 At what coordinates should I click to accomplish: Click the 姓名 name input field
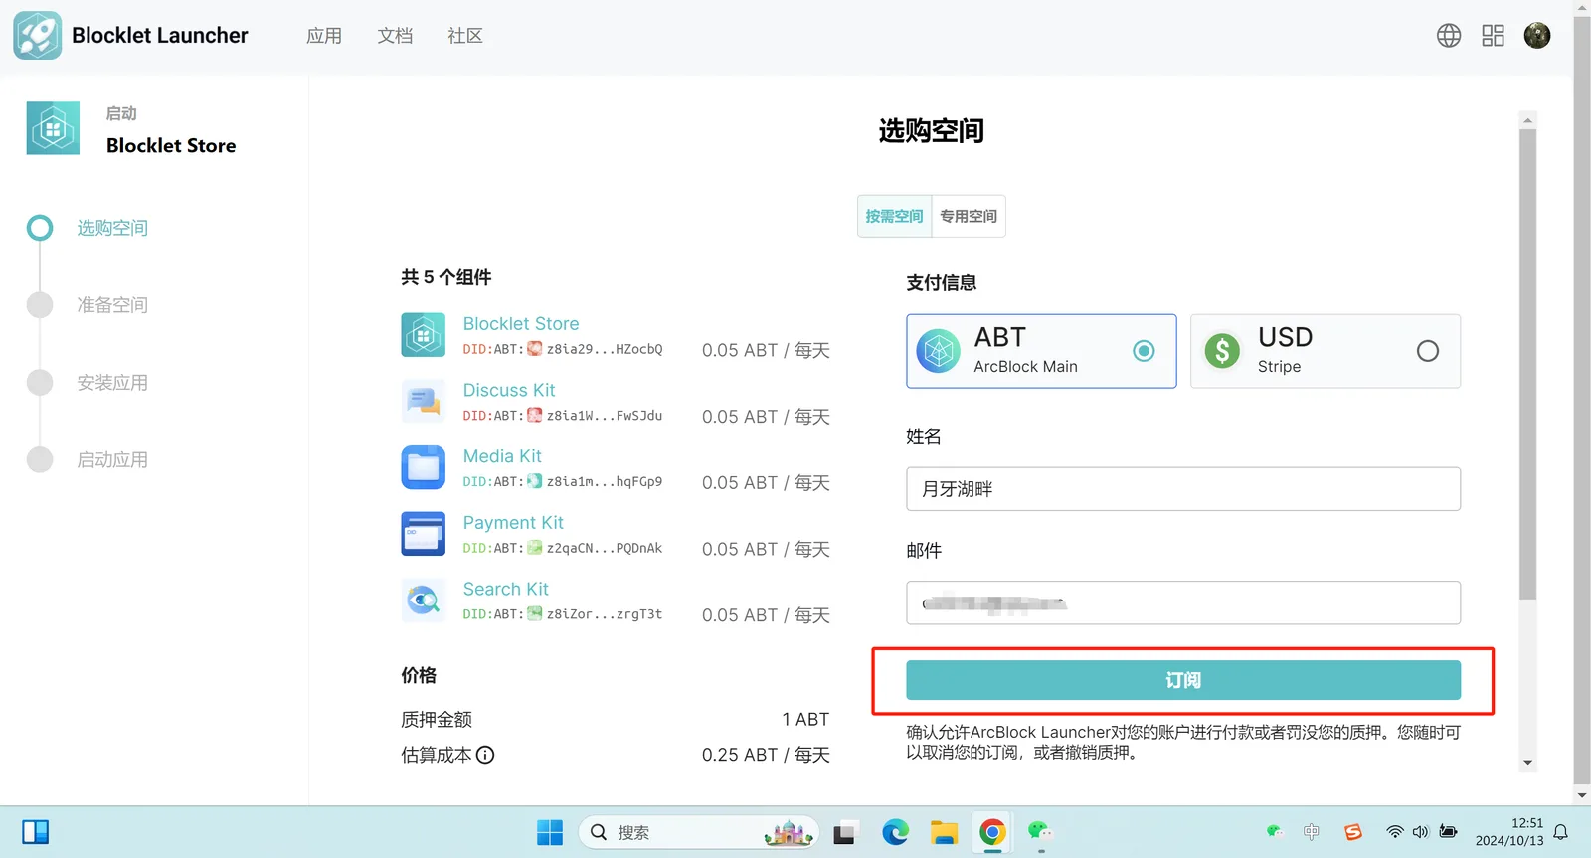coord(1183,489)
